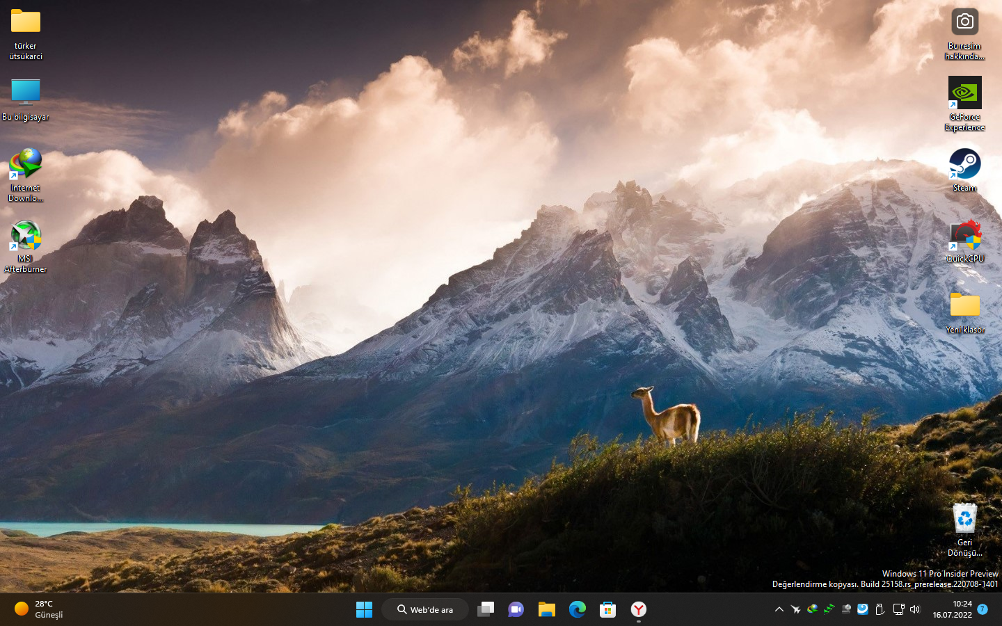Click the green arrows tray icon
The image size is (1002, 626).
(x=829, y=609)
